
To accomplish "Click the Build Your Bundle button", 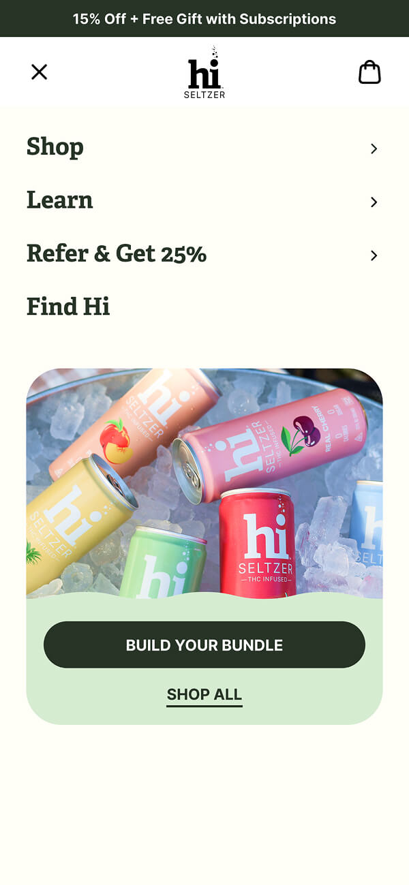I will [x=204, y=645].
